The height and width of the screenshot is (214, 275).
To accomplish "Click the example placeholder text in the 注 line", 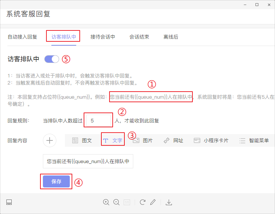I will (151, 97).
